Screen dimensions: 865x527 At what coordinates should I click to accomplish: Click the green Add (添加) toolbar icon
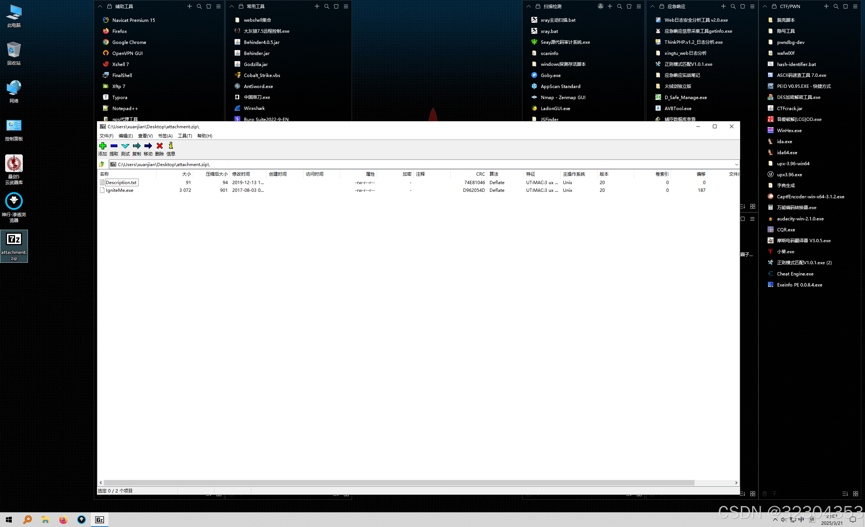click(103, 146)
